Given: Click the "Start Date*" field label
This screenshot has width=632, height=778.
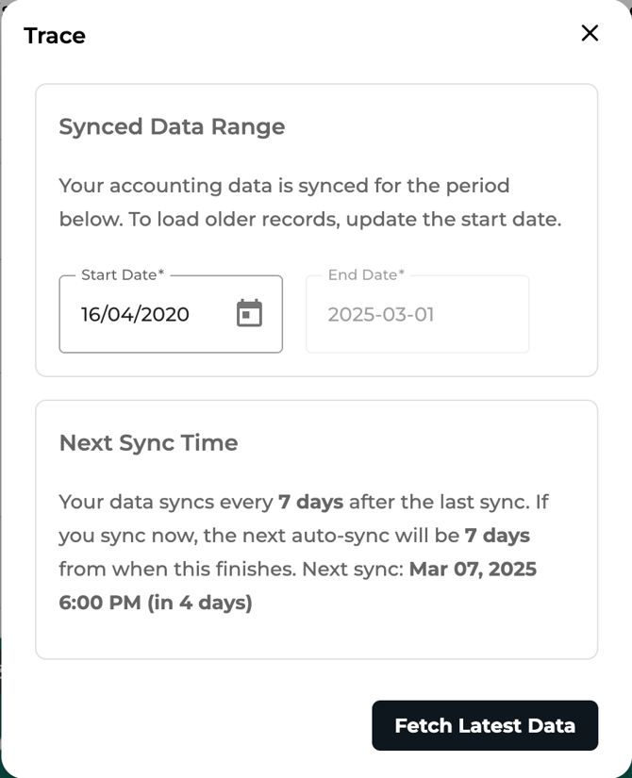Looking at the screenshot, I should coord(123,274).
